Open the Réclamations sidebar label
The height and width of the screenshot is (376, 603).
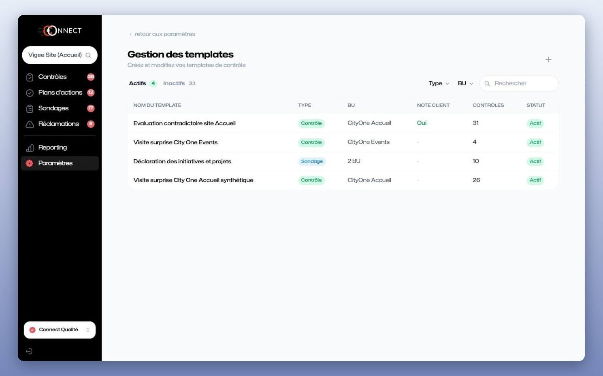point(59,124)
